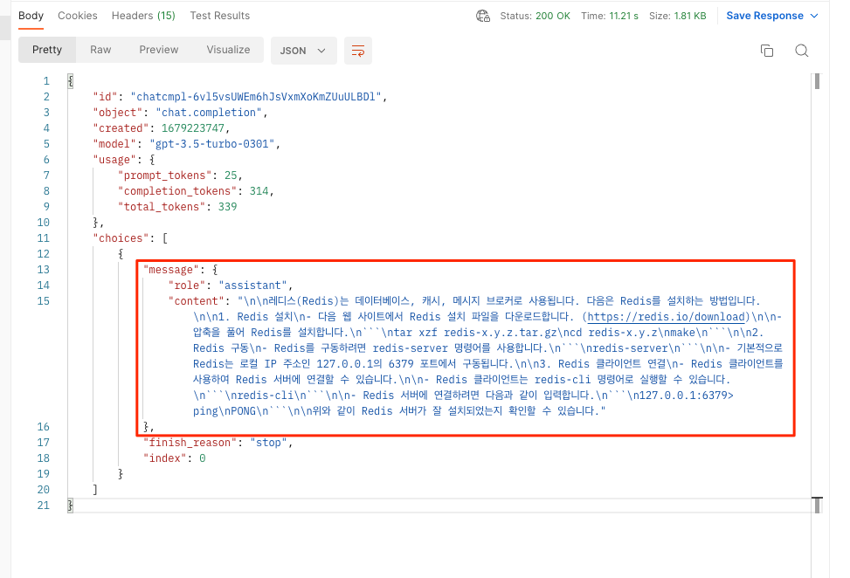
Task: Expand the Save Response chevron
Action: pos(813,16)
